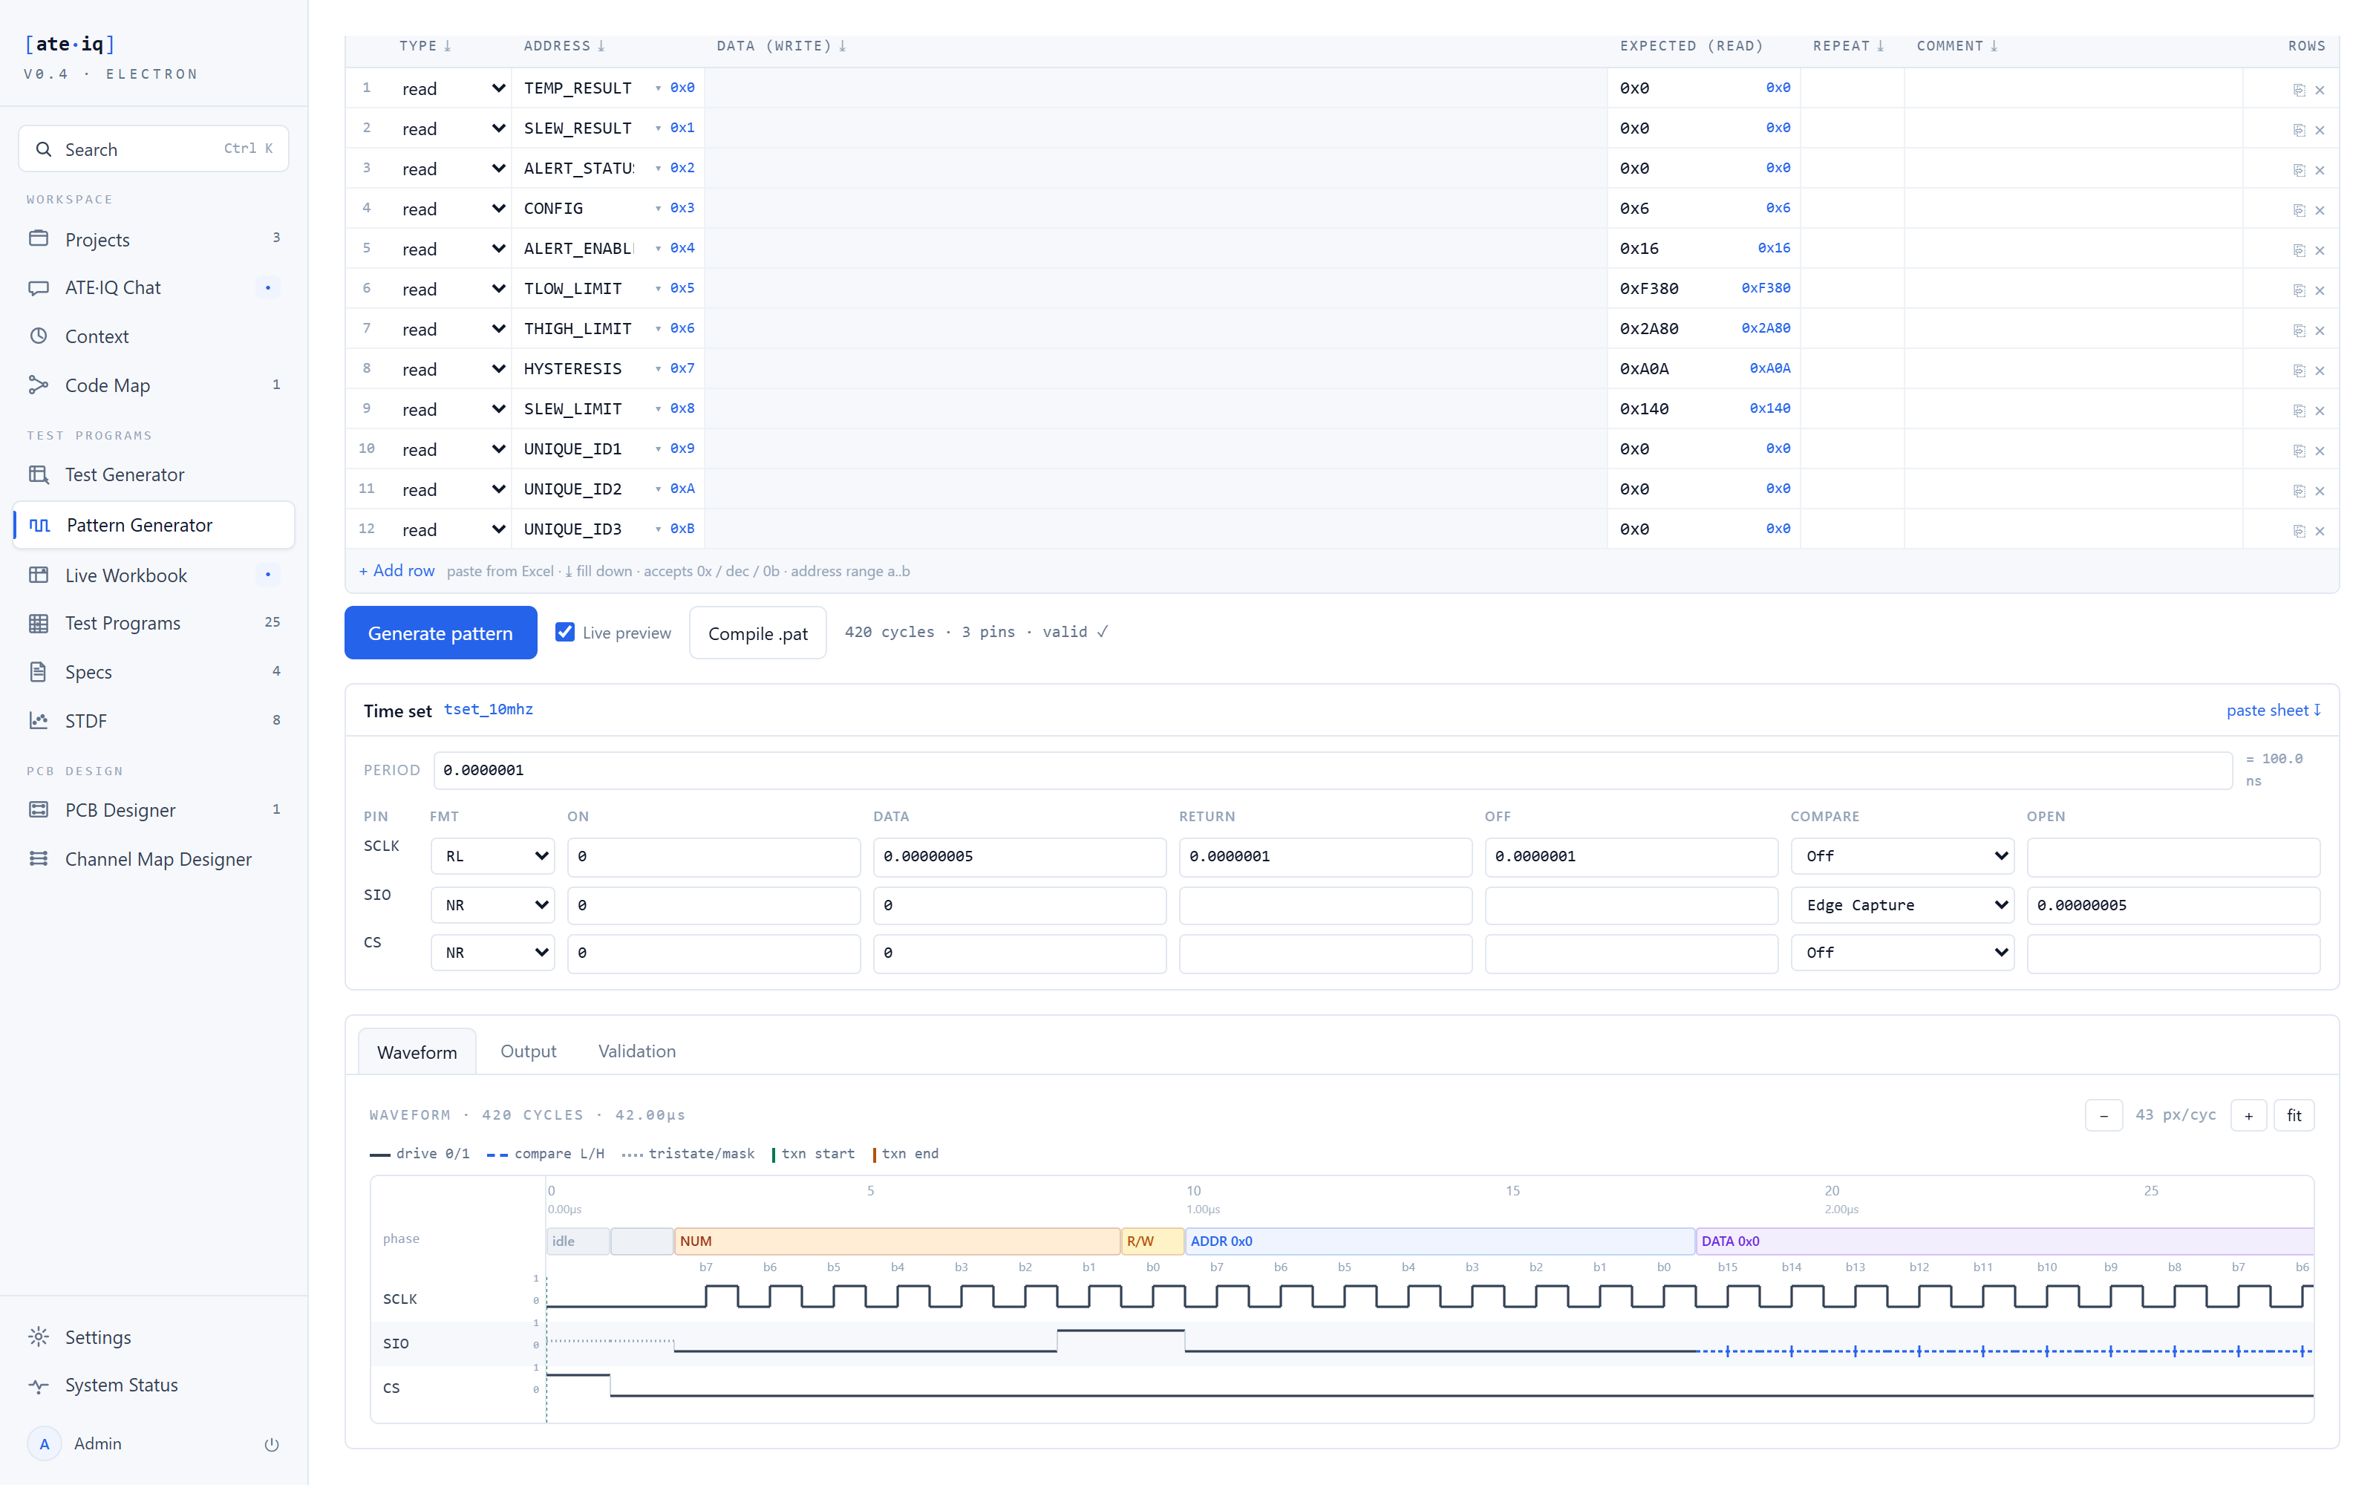The height and width of the screenshot is (1485, 2376).
Task: Delete the TEMP_RESULT row
Action: click(x=2320, y=89)
